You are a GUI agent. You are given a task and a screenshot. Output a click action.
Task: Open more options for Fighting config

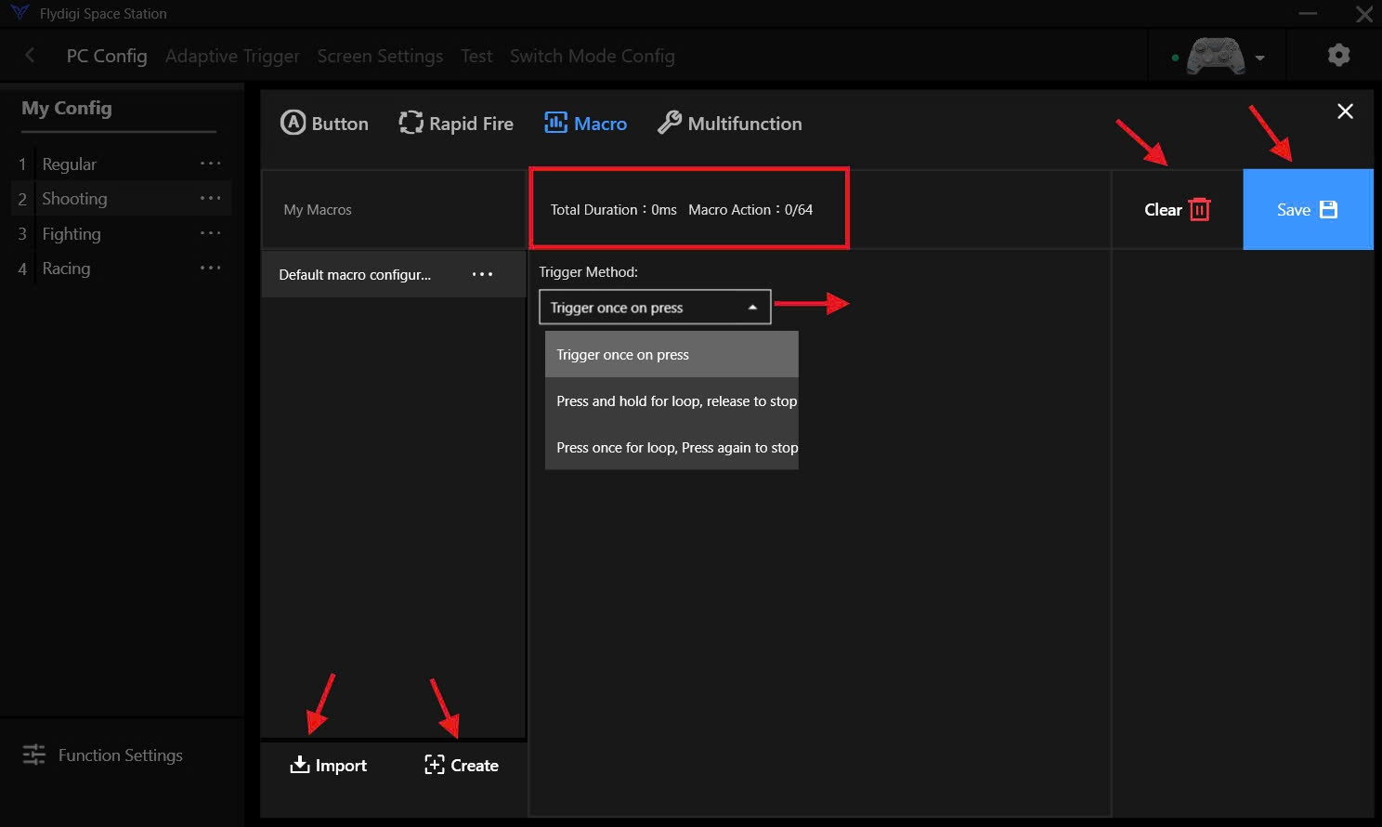[x=211, y=233]
